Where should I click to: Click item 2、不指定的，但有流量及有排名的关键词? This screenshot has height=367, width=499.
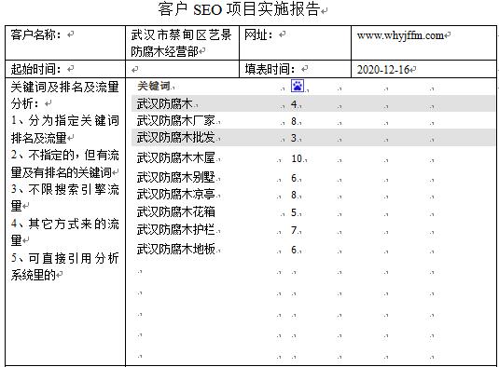(64, 164)
